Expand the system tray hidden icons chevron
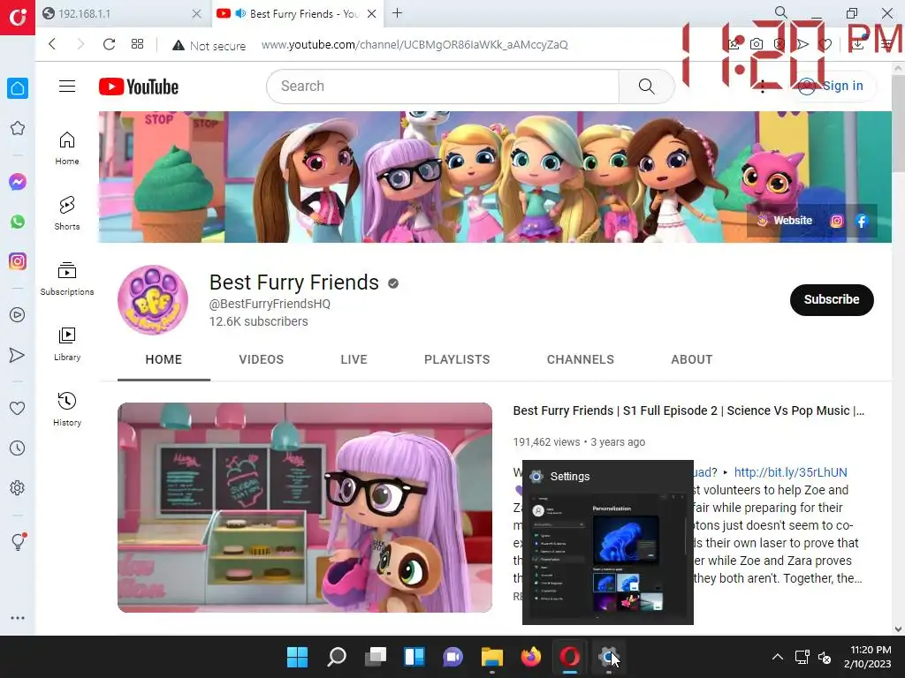The image size is (905, 678). 778,657
